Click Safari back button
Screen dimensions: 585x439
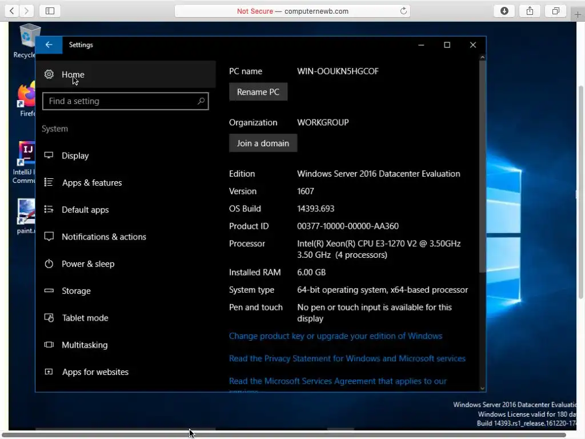11,11
